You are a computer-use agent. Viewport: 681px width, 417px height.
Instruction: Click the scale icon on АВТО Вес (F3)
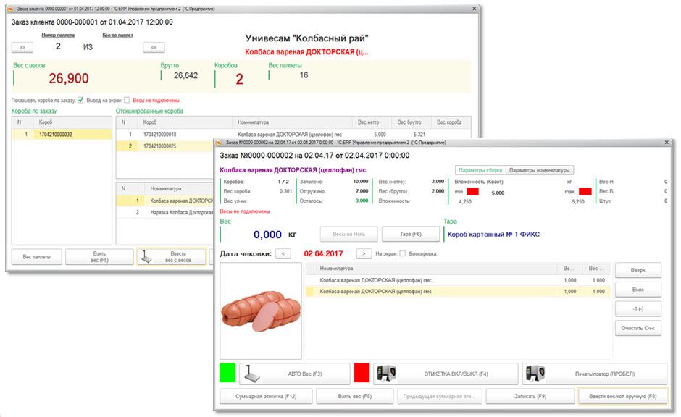click(252, 374)
